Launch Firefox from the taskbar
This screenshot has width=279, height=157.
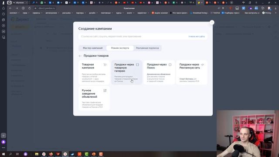click(51, 154)
